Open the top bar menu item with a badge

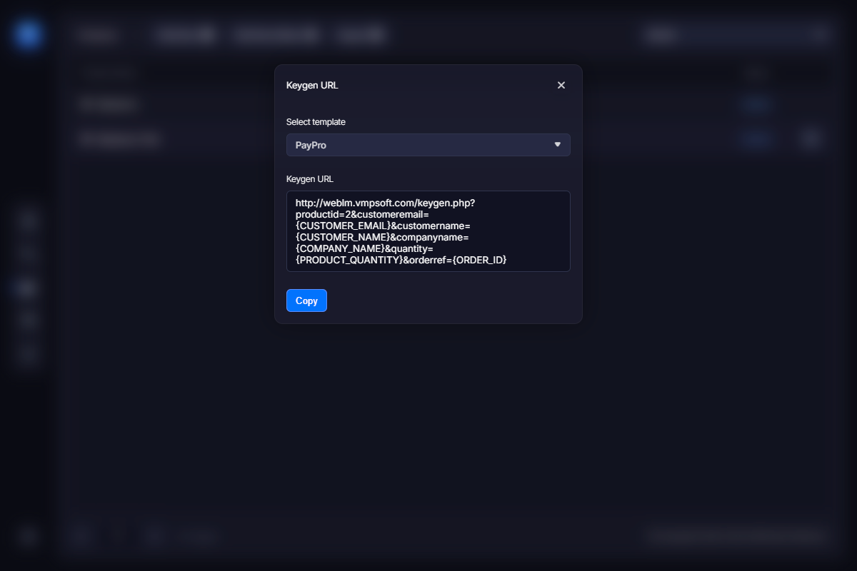(184, 34)
